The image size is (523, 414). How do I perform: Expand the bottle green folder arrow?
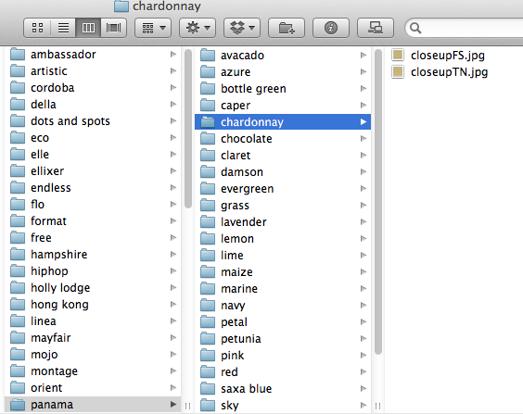coord(364,89)
